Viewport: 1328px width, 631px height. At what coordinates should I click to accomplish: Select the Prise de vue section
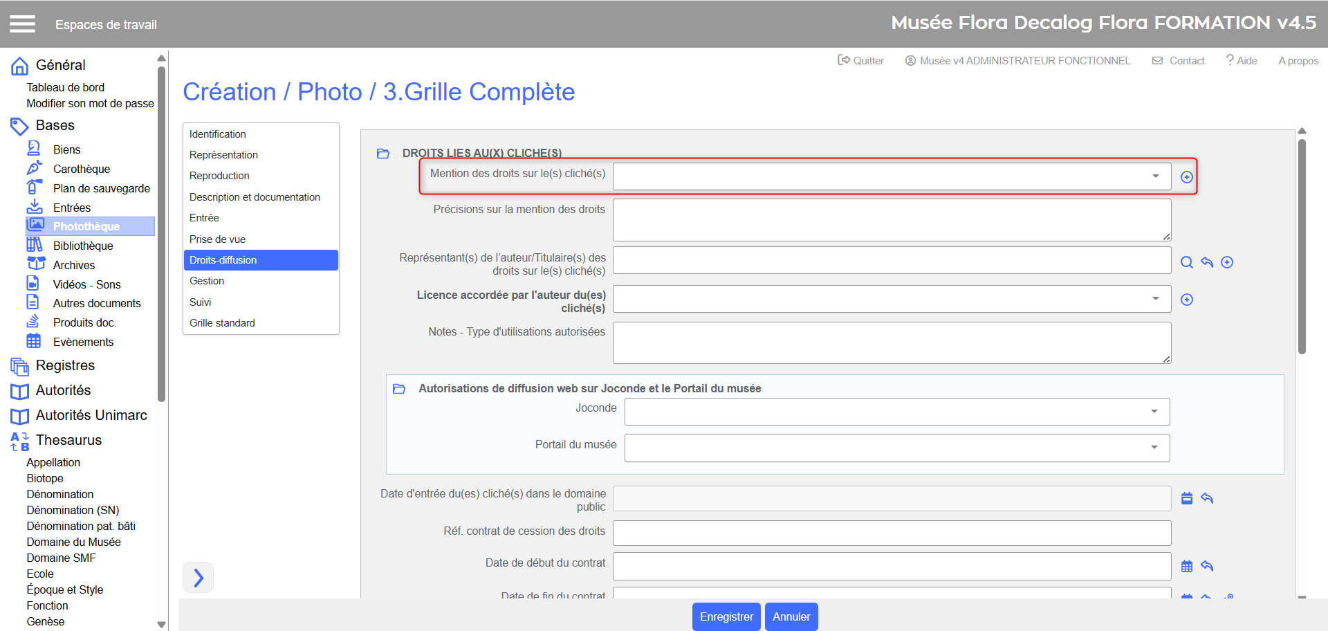click(x=218, y=239)
